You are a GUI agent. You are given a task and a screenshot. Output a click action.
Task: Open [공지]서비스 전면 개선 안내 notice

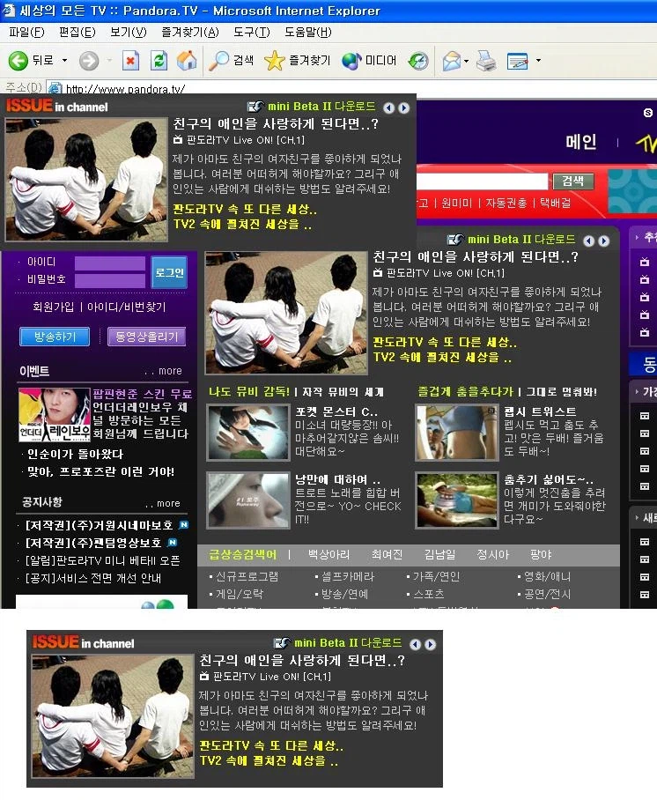[93, 578]
